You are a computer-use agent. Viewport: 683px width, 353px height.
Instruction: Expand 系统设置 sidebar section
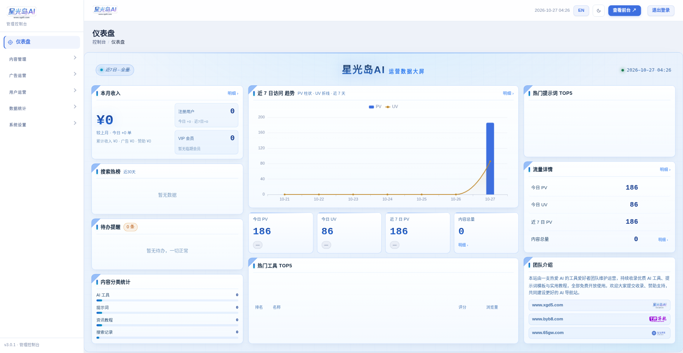[x=42, y=124]
